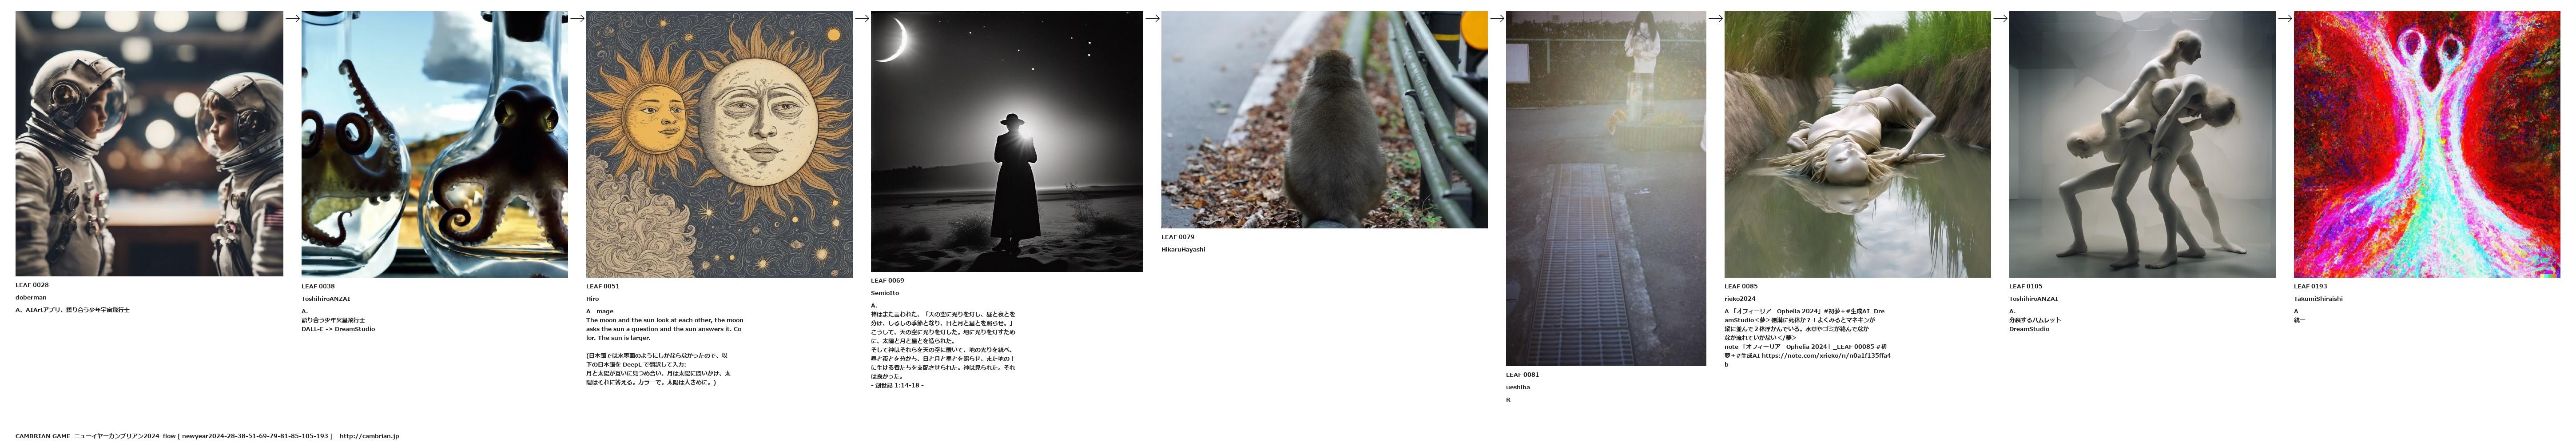Open the astronaut boys image LEAF 0028
Screen dimensions: 2576x447
[x=149, y=144]
